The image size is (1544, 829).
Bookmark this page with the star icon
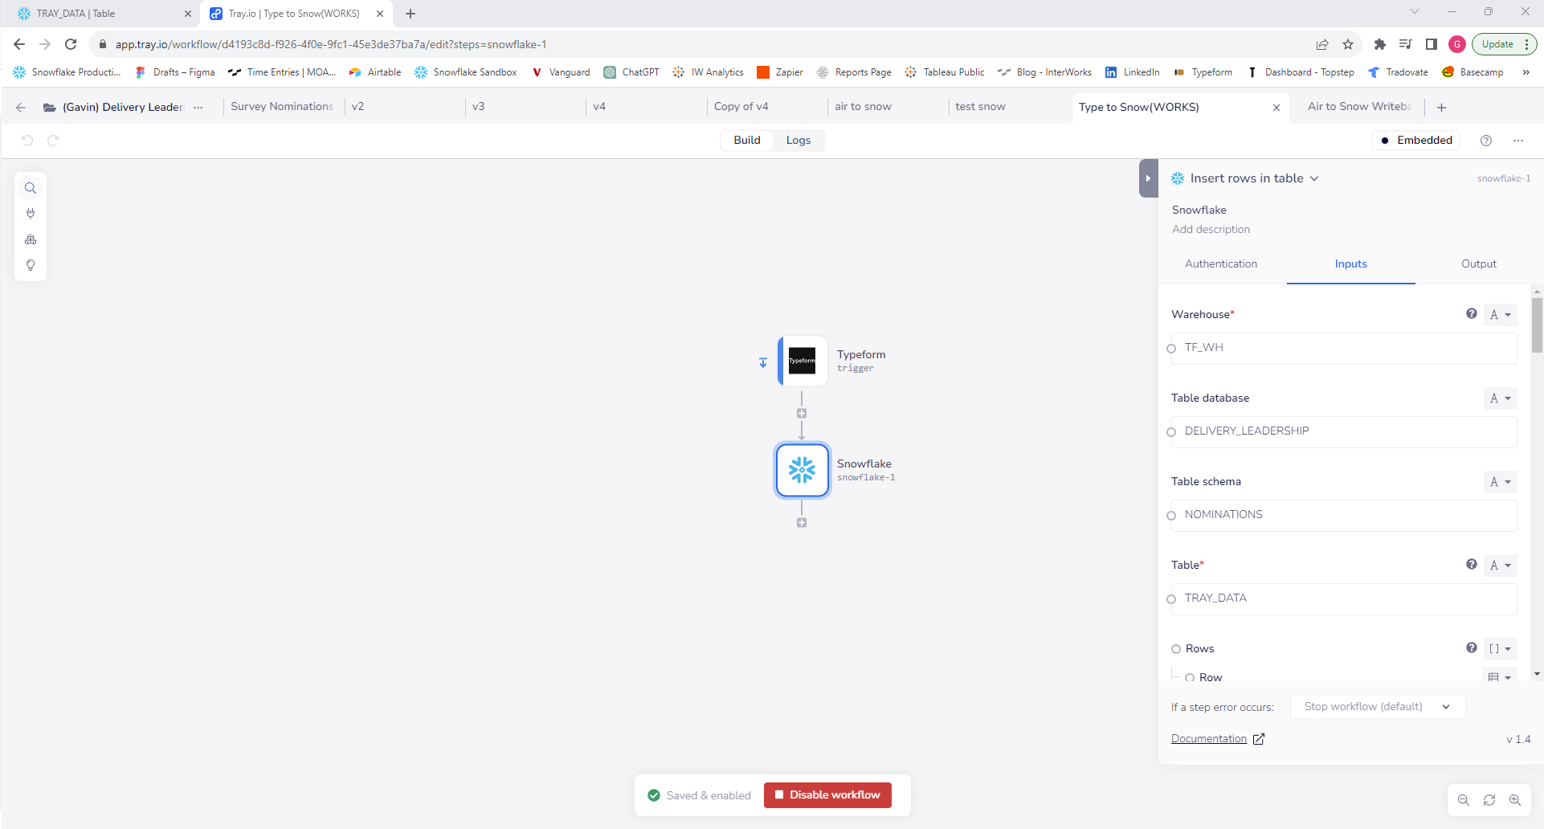pos(1348,44)
